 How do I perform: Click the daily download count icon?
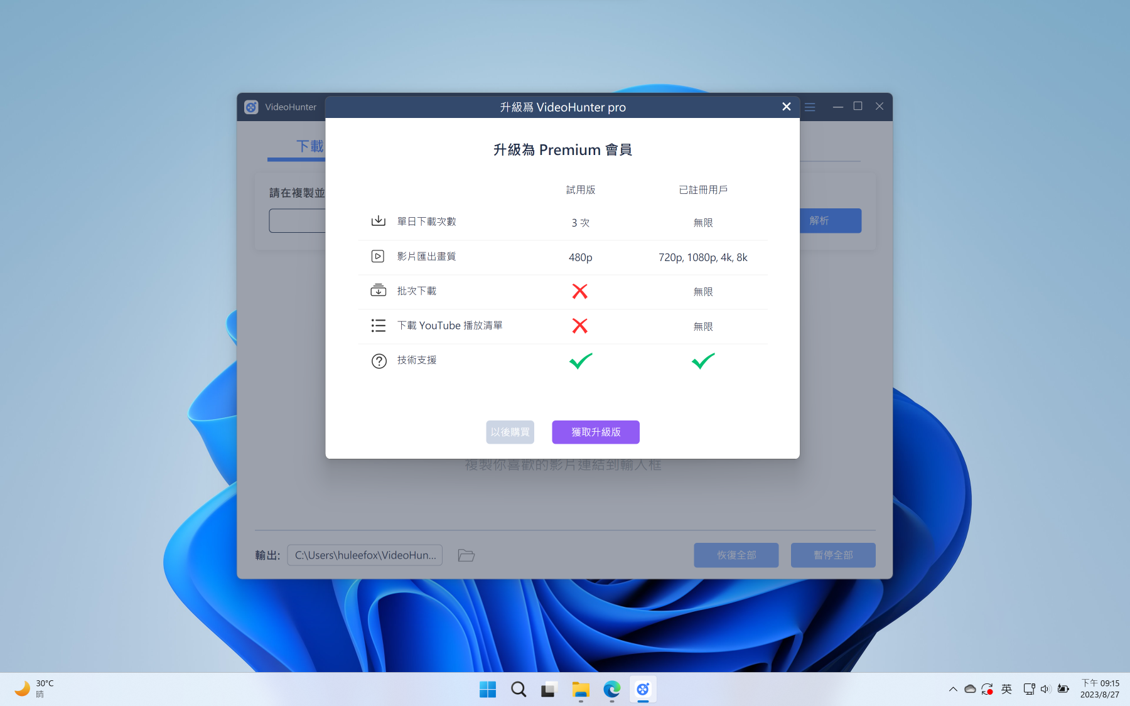click(378, 222)
